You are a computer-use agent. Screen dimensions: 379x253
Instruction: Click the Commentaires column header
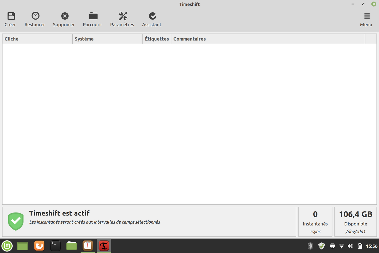click(268, 39)
